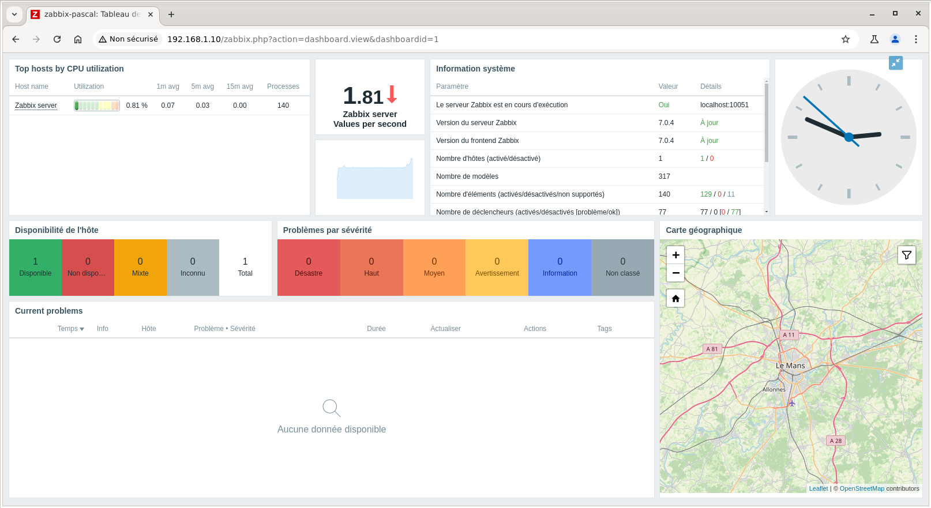Screen dimensions: 931x508
Task: Click the browser forward arrow
Action: pos(36,39)
